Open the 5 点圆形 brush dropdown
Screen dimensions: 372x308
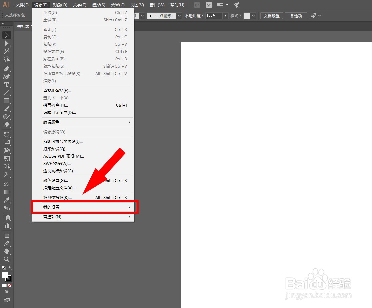click(179, 16)
